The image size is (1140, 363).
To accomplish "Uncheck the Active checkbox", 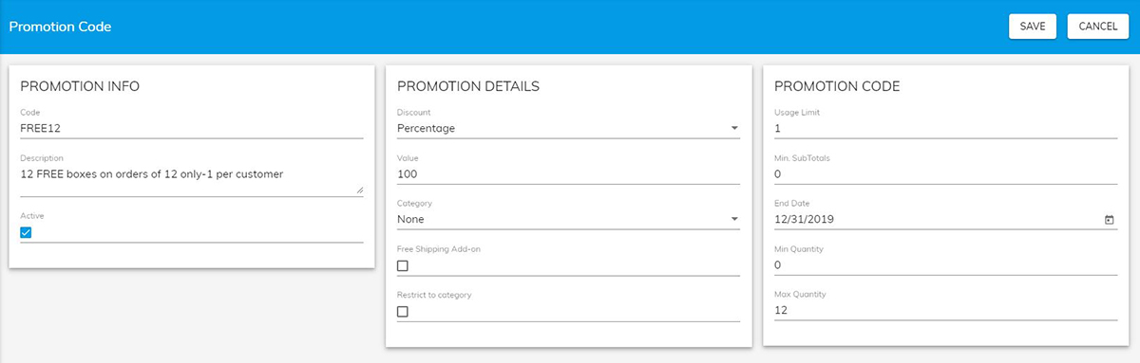I will click(x=27, y=232).
